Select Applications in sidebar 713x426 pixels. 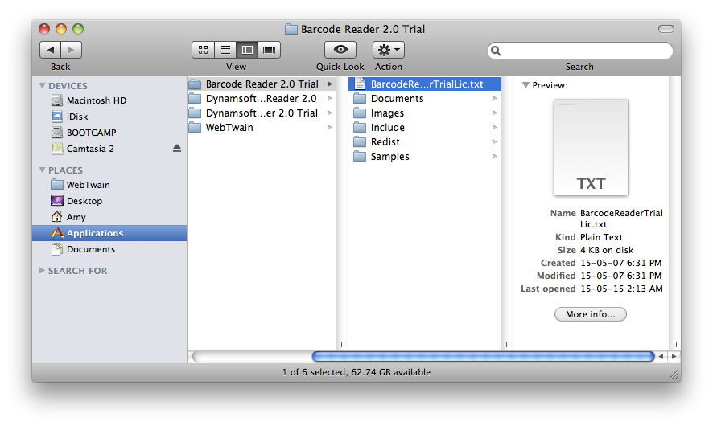pos(109,233)
